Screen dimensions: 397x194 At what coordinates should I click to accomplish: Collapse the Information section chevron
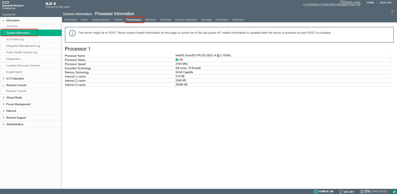tap(3, 21)
